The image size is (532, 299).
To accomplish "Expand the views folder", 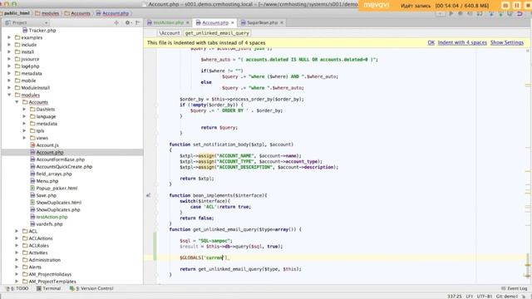I will tap(24, 138).
